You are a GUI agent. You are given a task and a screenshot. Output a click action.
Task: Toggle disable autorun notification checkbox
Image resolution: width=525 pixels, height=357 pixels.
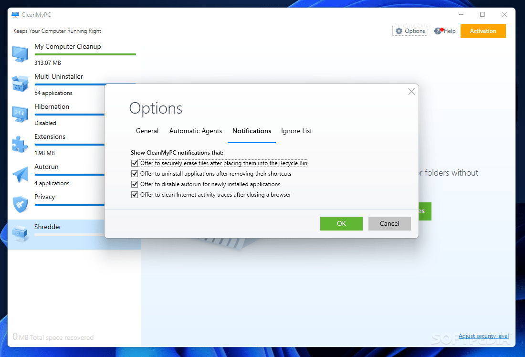[x=135, y=184]
